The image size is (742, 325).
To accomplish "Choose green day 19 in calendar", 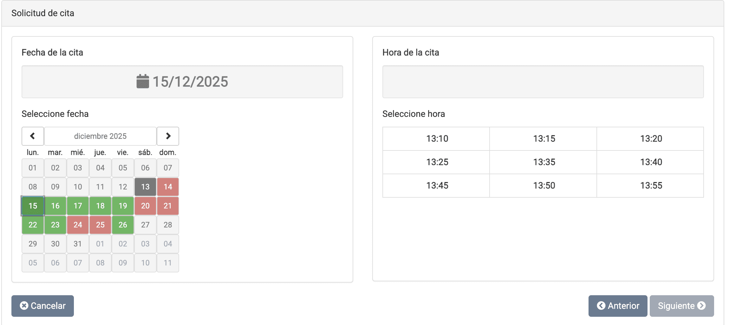I will pos(123,206).
